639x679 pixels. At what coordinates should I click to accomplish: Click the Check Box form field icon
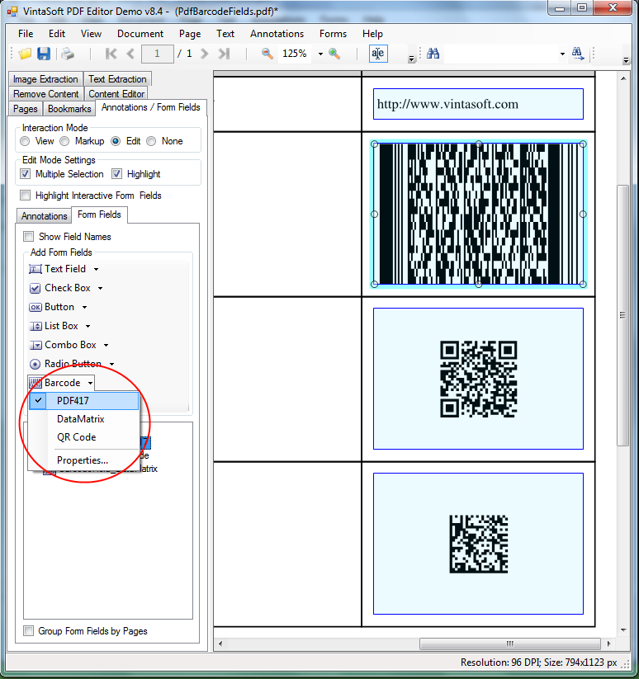click(35, 288)
